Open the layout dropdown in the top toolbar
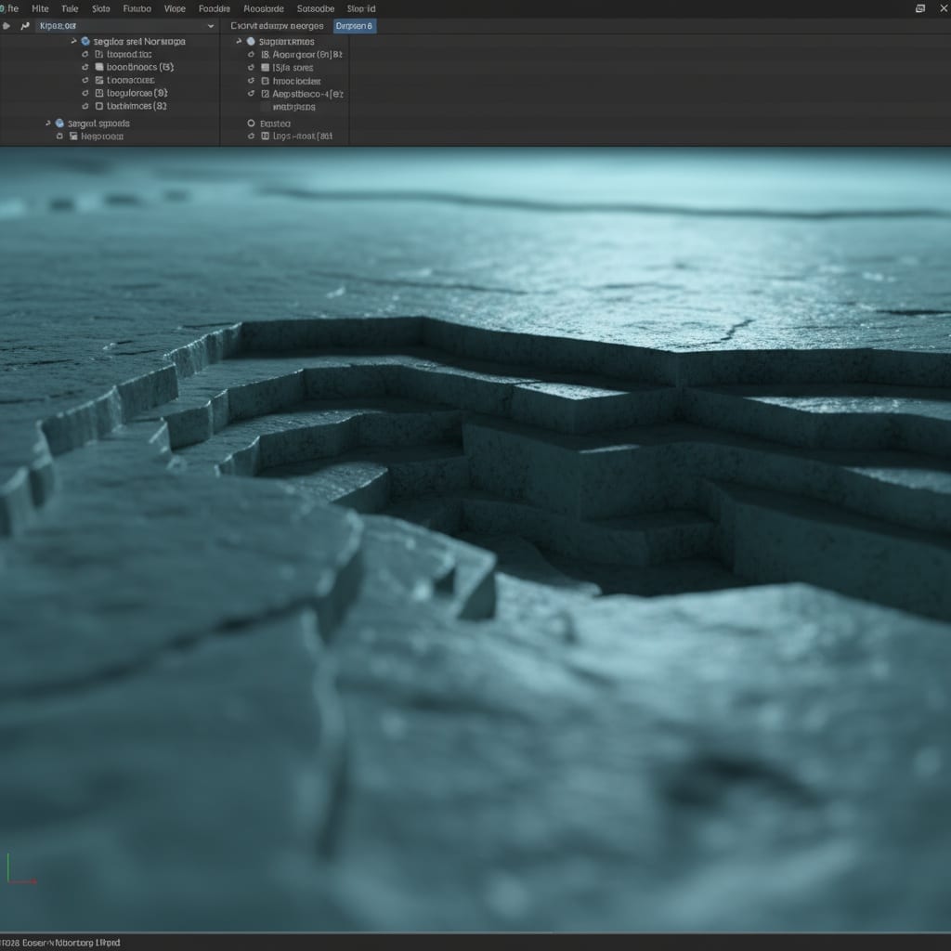Viewport: 951px width, 951px height. click(212, 26)
